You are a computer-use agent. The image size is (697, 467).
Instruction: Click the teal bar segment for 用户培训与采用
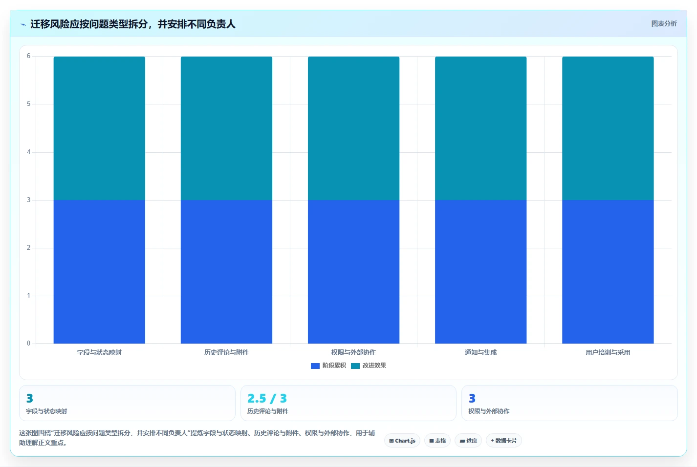point(608,128)
